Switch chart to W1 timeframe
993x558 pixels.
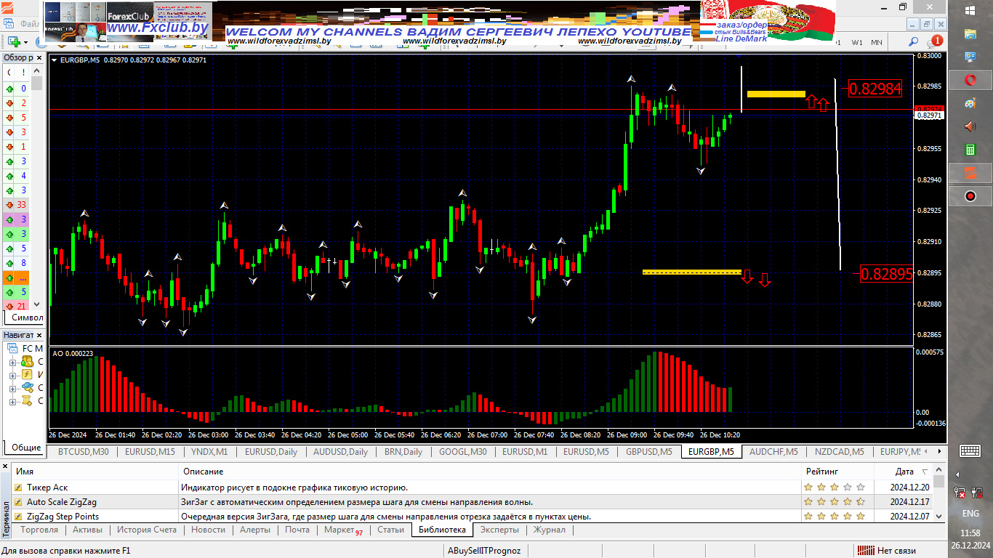pyautogui.click(x=857, y=42)
